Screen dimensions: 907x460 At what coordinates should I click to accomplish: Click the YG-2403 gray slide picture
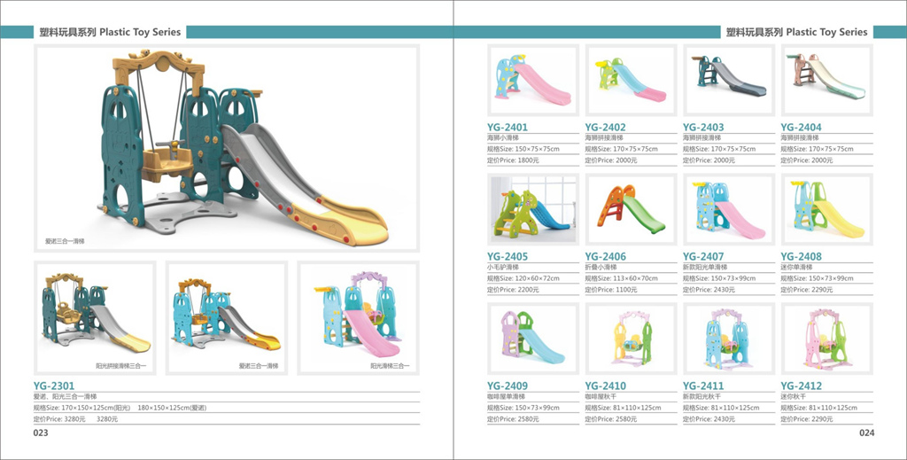click(x=729, y=80)
